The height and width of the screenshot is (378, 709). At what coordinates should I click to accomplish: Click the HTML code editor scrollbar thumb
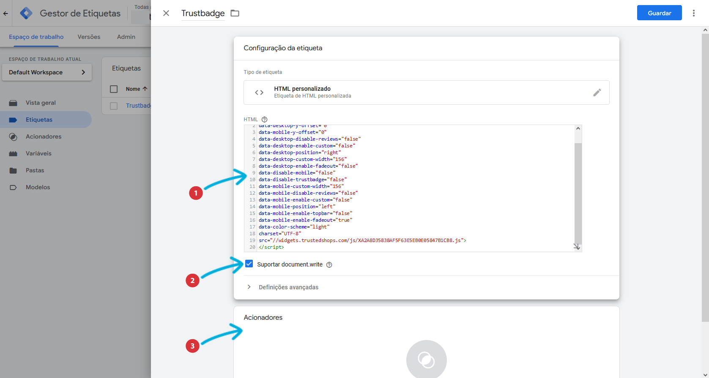coord(578,194)
